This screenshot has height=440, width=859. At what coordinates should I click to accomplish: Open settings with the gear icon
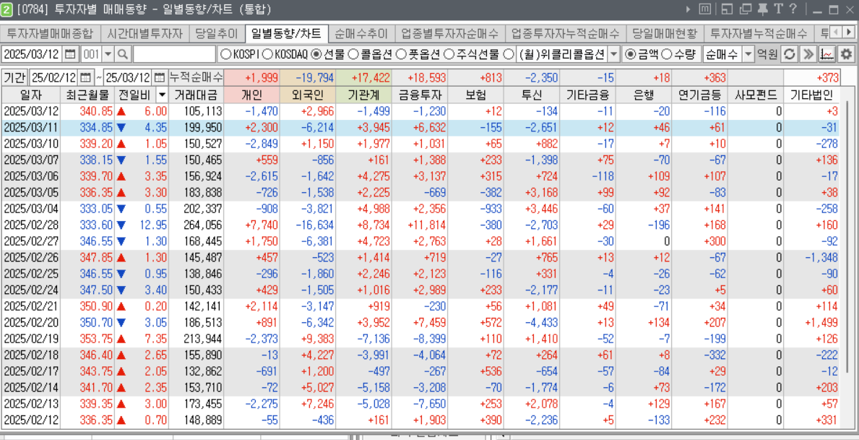point(845,54)
